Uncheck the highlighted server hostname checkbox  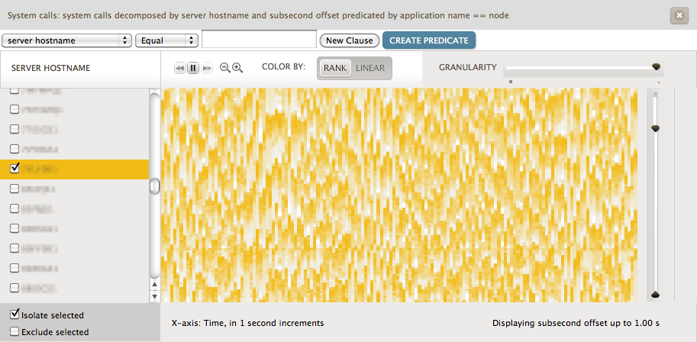[15, 169]
